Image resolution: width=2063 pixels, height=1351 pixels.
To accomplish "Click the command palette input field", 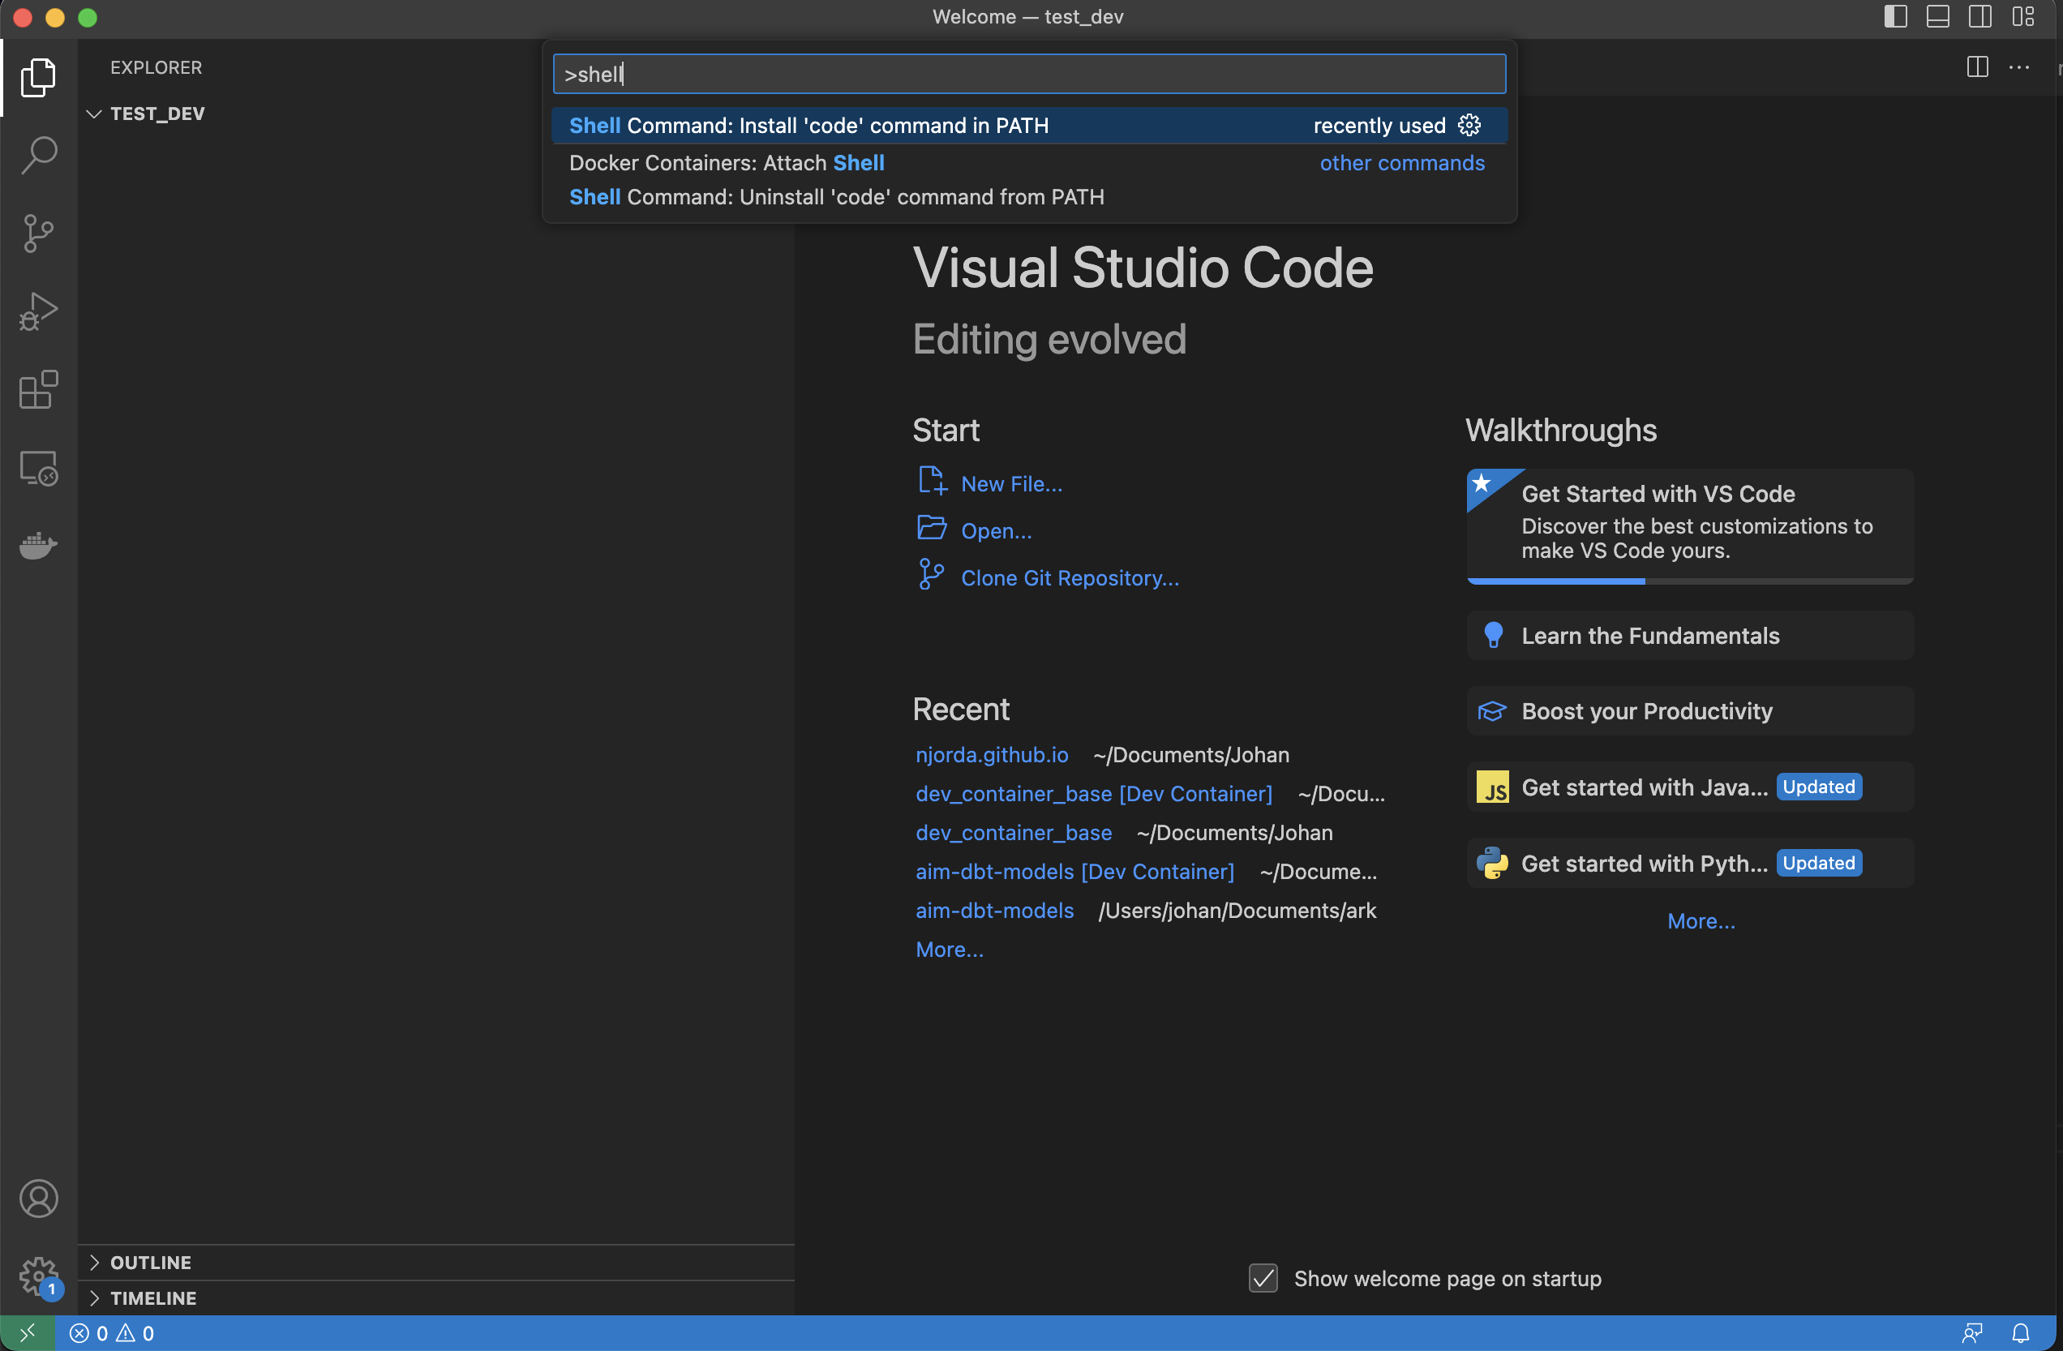I will tap(1029, 75).
